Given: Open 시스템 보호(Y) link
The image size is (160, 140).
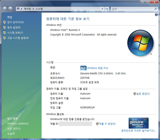Looking at the screenshot, I should click(15, 33).
